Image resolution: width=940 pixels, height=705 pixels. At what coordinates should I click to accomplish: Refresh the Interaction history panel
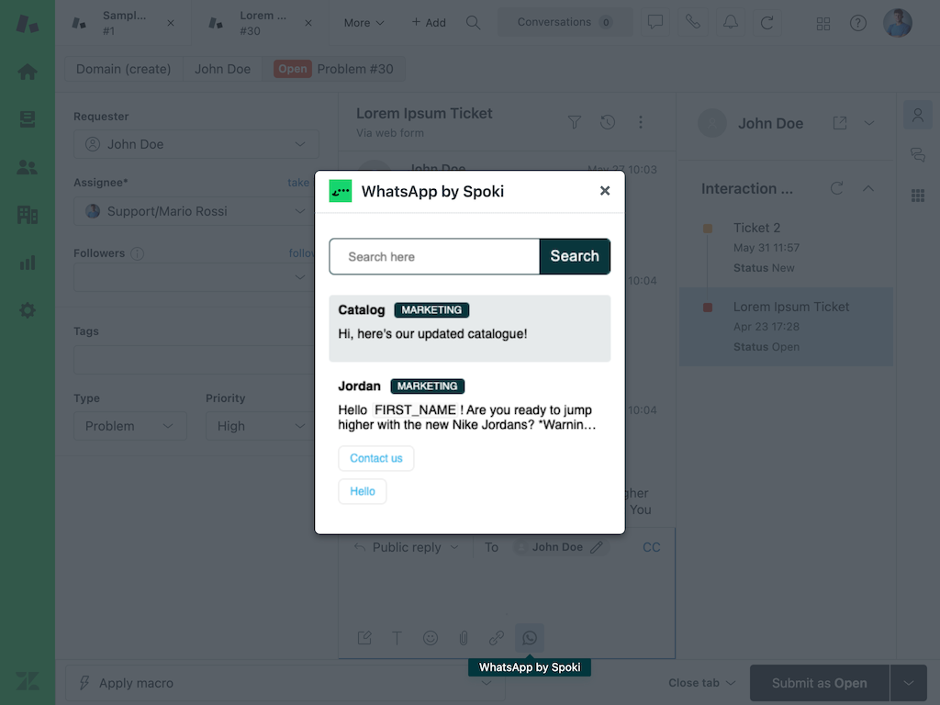click(836, 188)
